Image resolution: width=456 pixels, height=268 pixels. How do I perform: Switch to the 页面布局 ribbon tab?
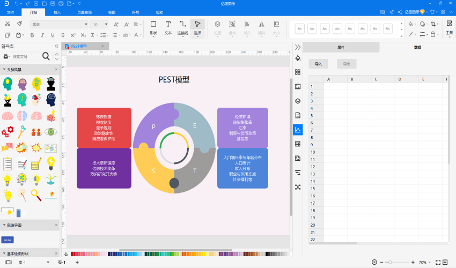(84, 12)
